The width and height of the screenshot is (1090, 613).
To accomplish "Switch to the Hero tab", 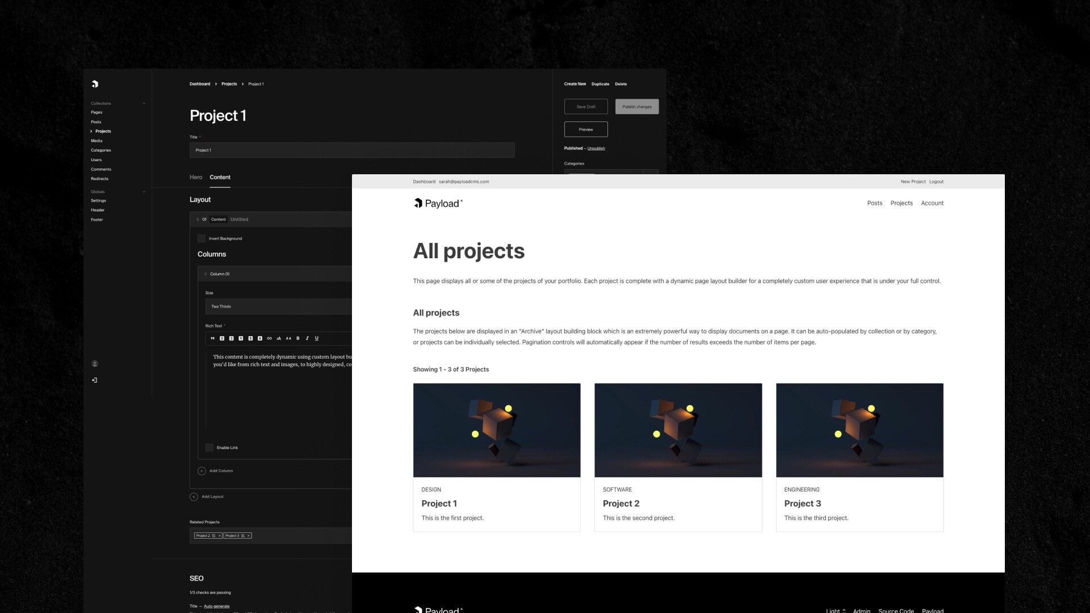I will point(196,178).
